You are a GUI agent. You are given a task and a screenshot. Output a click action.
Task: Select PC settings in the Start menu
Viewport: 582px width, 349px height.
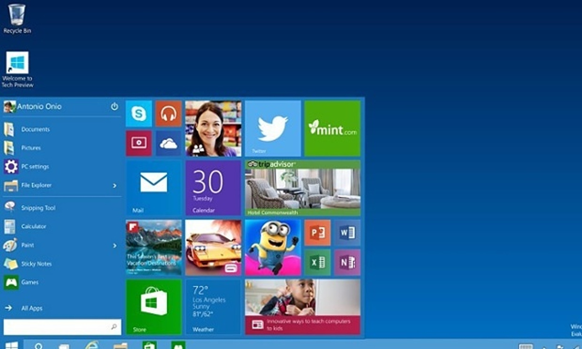(x=35, y=167)
